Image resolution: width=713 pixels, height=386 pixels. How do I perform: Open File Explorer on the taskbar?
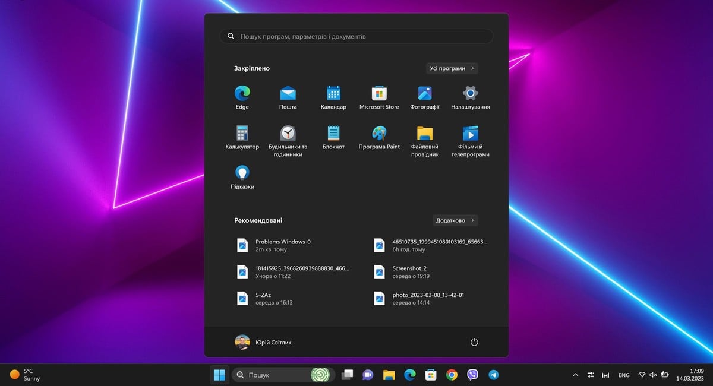coord(389,375)
